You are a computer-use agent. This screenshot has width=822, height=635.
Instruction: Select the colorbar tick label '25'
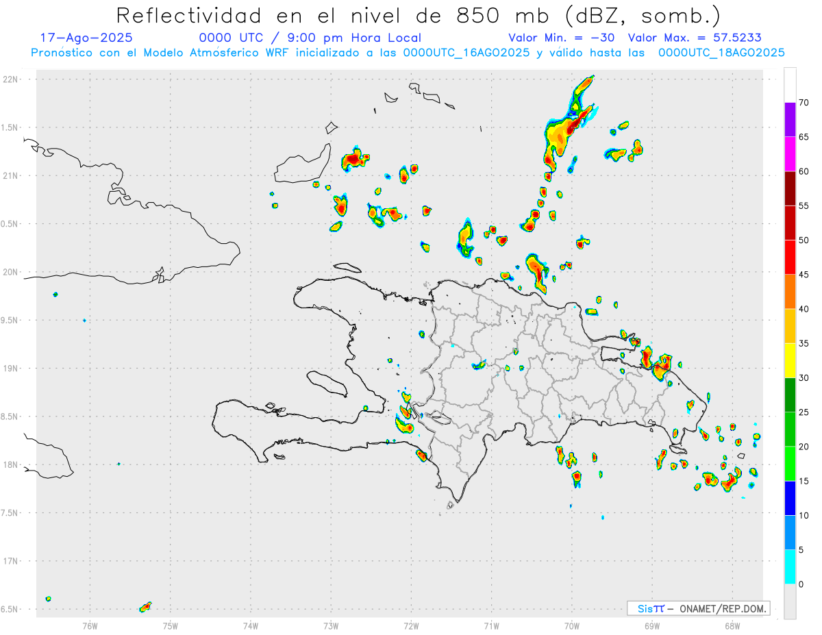pos(804,412)
